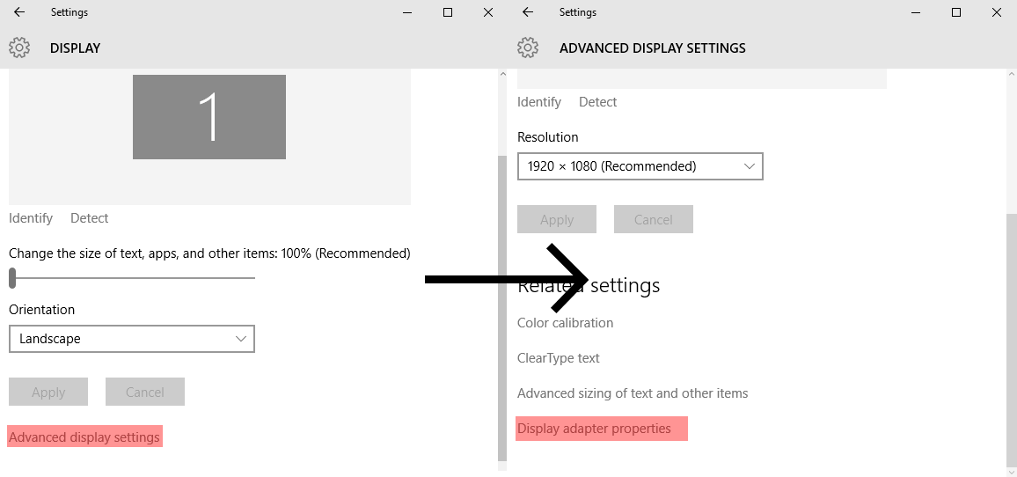Maximize the Advanced Display Settings window
1017x477 pixels.
[956, 12]
